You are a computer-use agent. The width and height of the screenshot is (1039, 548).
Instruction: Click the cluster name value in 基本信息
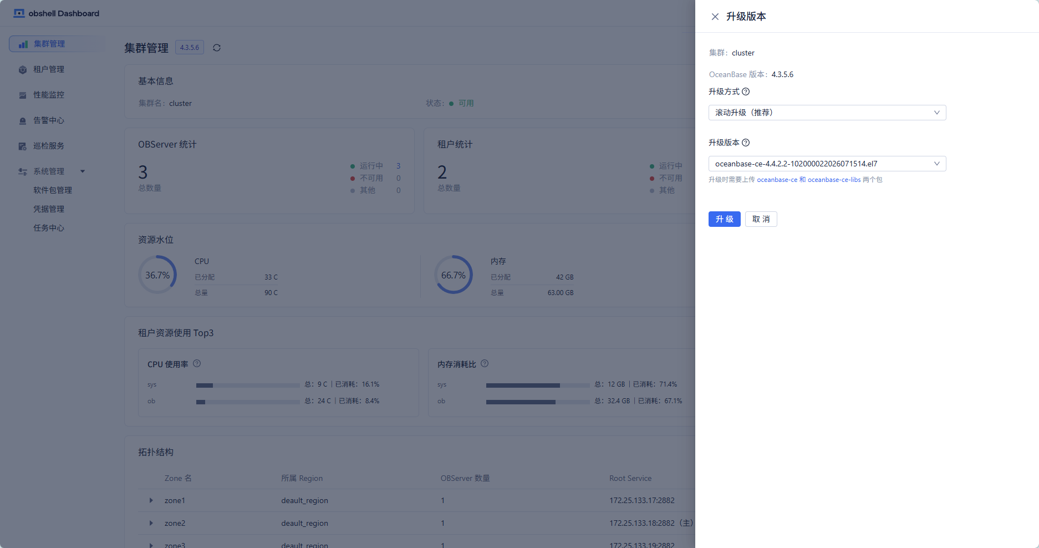coord(181,103)
